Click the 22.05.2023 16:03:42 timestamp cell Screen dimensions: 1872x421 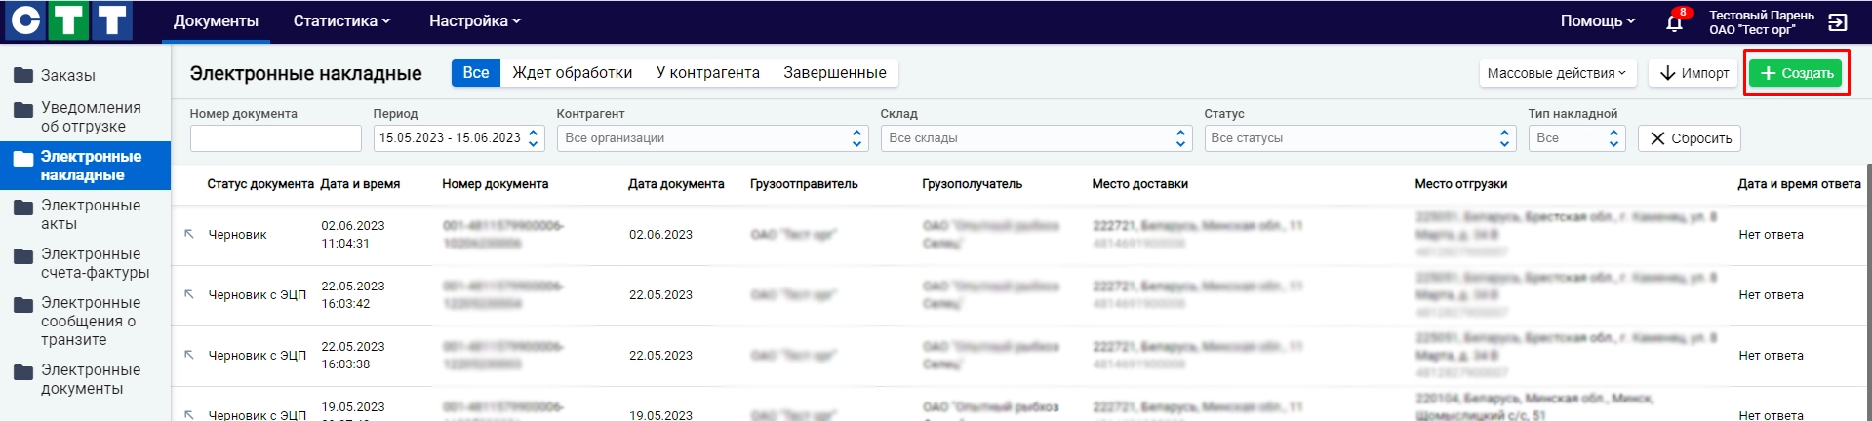[x=353, y=294]
